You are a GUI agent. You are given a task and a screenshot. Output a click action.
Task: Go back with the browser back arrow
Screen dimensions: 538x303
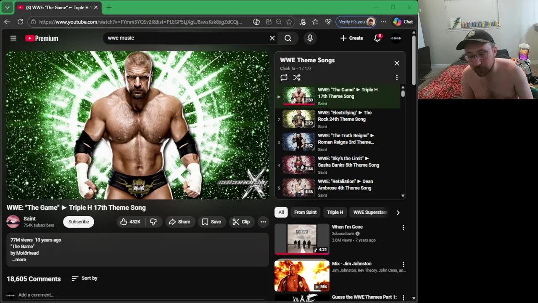7,22
